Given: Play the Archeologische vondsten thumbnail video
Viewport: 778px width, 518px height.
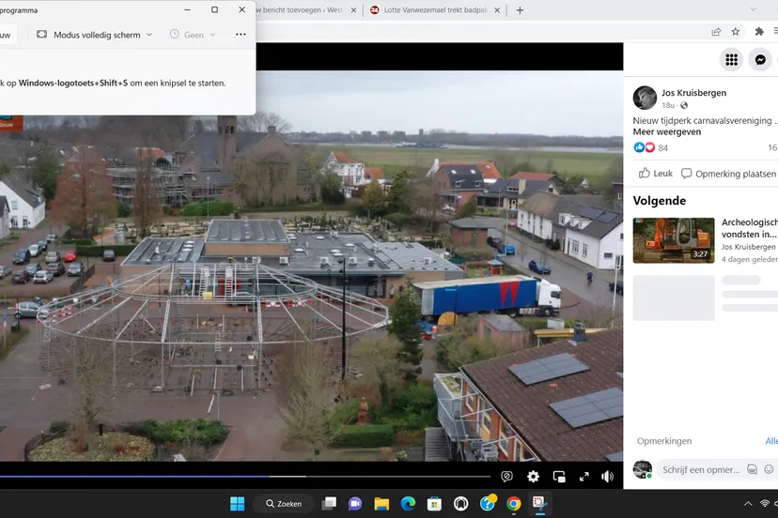Looking at the screenshot, I should click(x=674, y=240).
